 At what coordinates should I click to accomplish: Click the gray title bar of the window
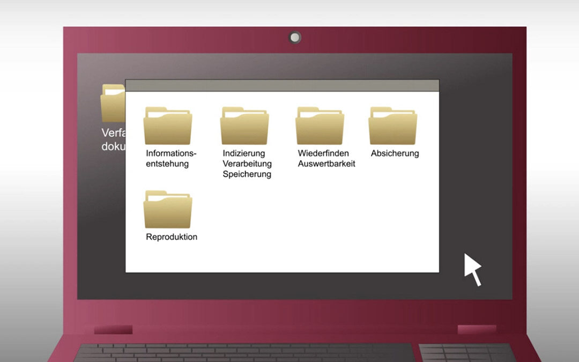(x=283, y=85)
